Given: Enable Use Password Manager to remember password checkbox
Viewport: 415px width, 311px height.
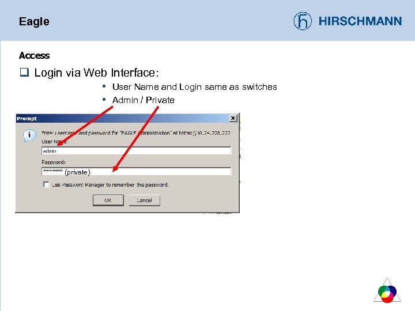Looking at the screenshot, I should [46, 184].
